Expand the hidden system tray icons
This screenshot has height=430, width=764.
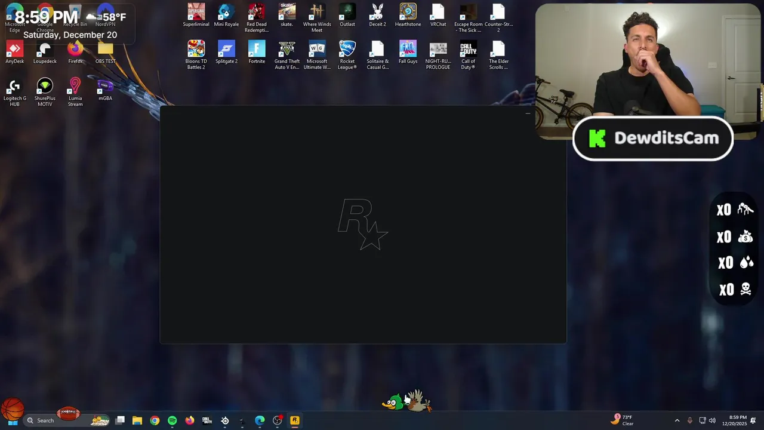click(x=677, y=420)
